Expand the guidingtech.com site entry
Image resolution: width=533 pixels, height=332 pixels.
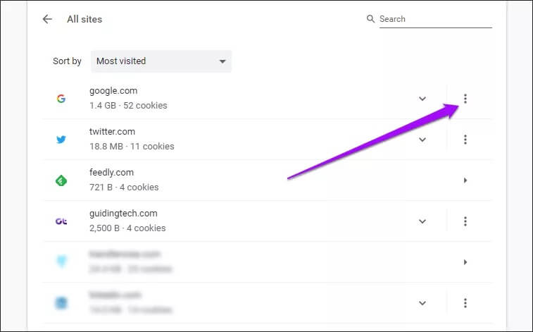pos(422,221)
